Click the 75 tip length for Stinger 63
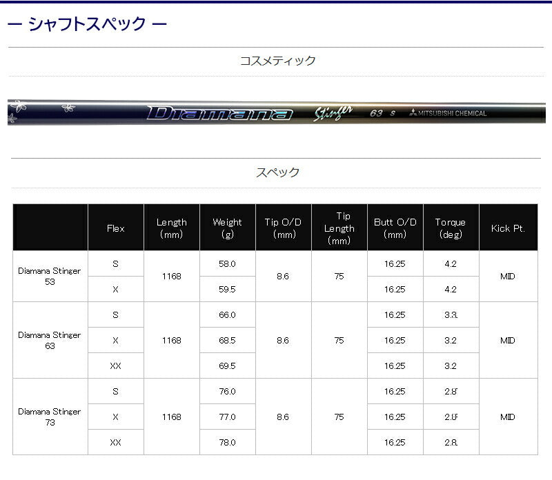The width and height of the screenshot is (552, 480). click(x=339, y=340)
